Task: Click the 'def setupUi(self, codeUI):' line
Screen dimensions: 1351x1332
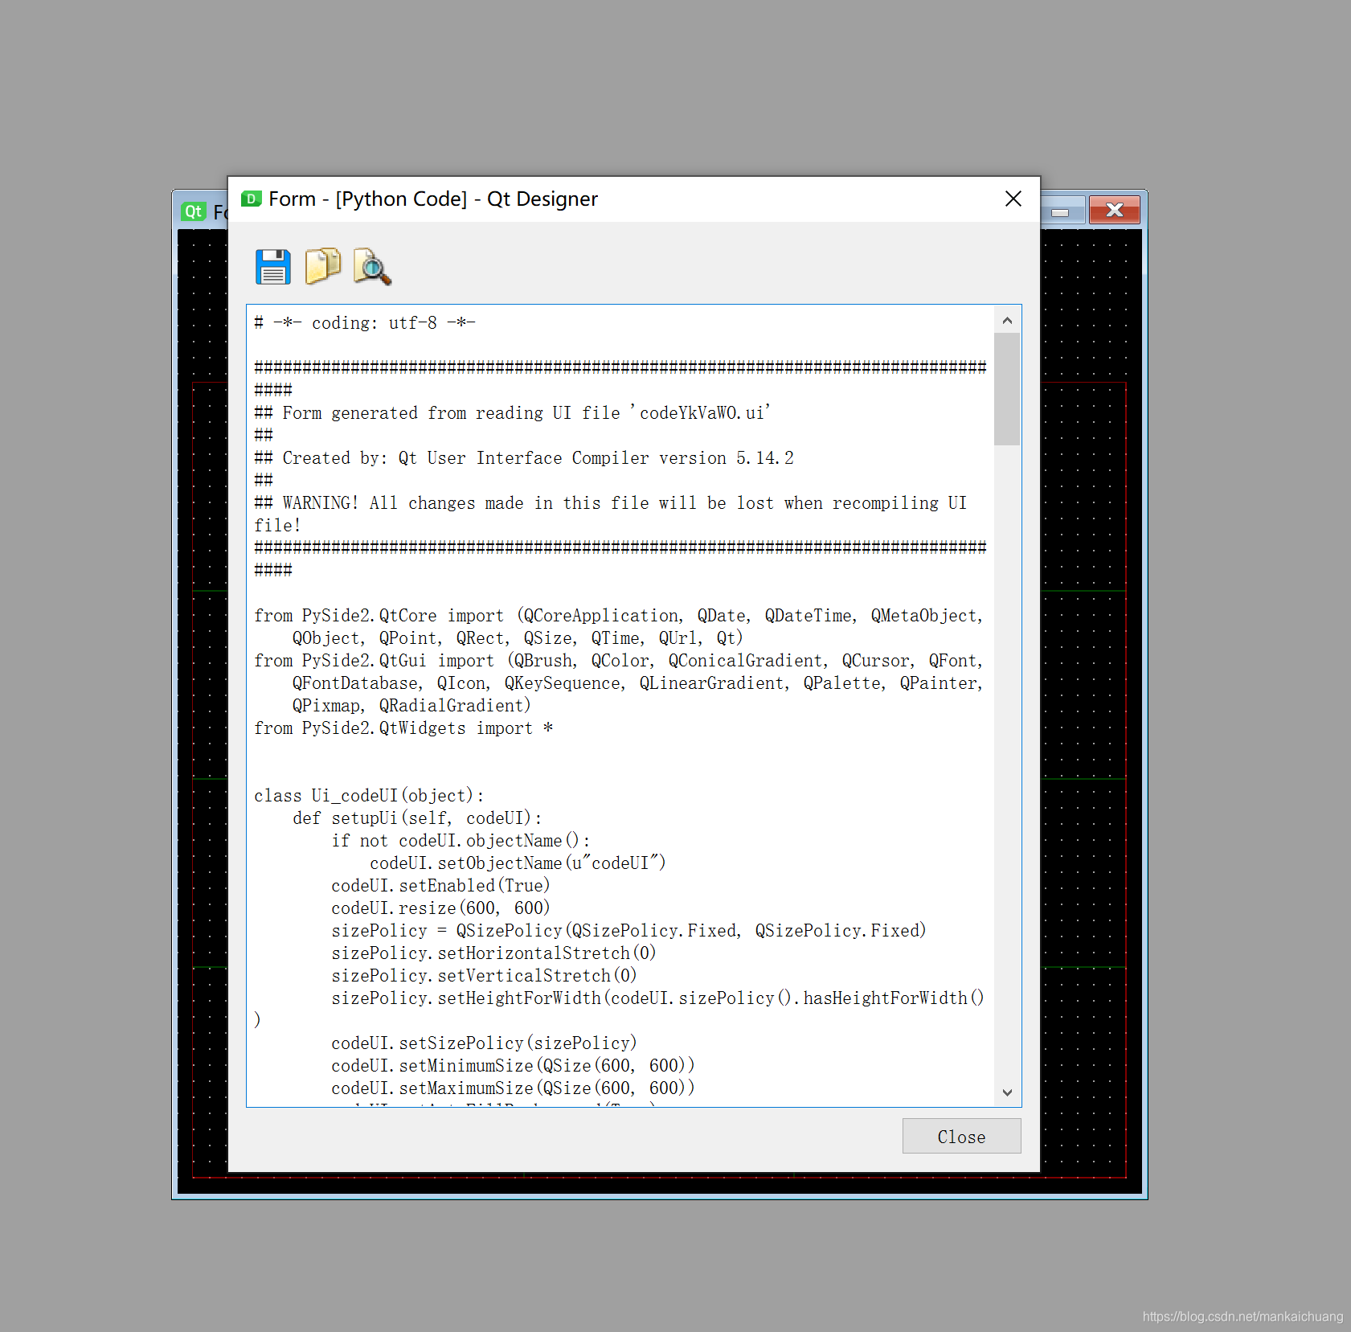Action: [x=417, y=818]
